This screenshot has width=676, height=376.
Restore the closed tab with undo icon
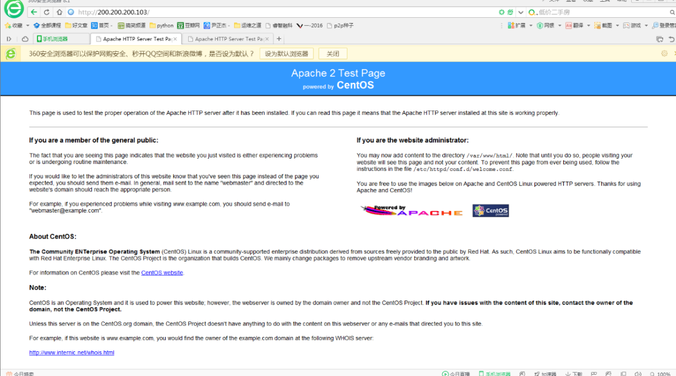672,39
